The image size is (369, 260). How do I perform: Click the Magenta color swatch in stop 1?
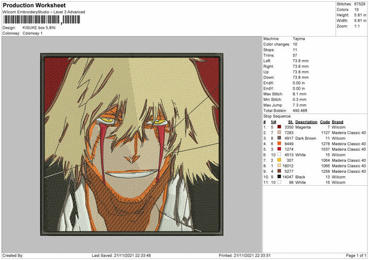[279, 127]
